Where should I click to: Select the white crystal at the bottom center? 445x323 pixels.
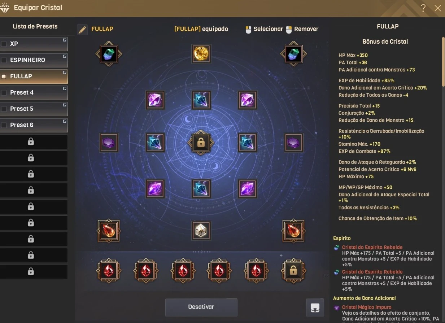click(201, 230)
